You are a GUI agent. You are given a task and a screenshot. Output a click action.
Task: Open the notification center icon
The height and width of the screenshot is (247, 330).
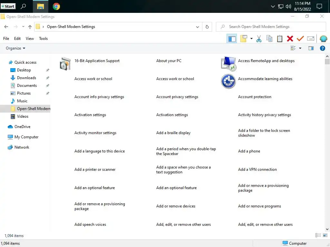(319, 6)
